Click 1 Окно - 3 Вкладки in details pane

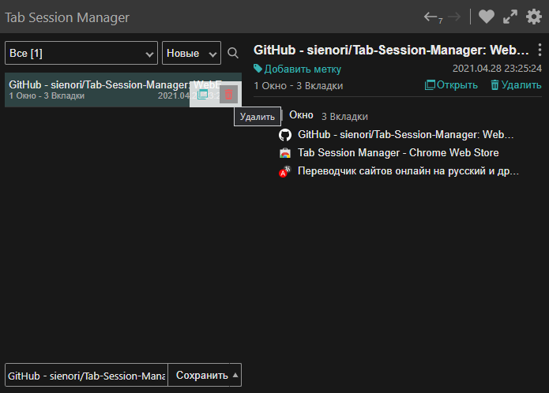299,86
